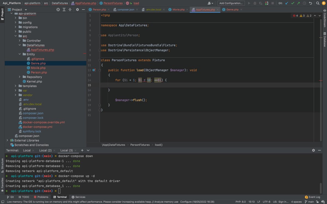Expand the config folder
Image resolution: width=327 pixels, height=204 pixels.
click(16, 23)
